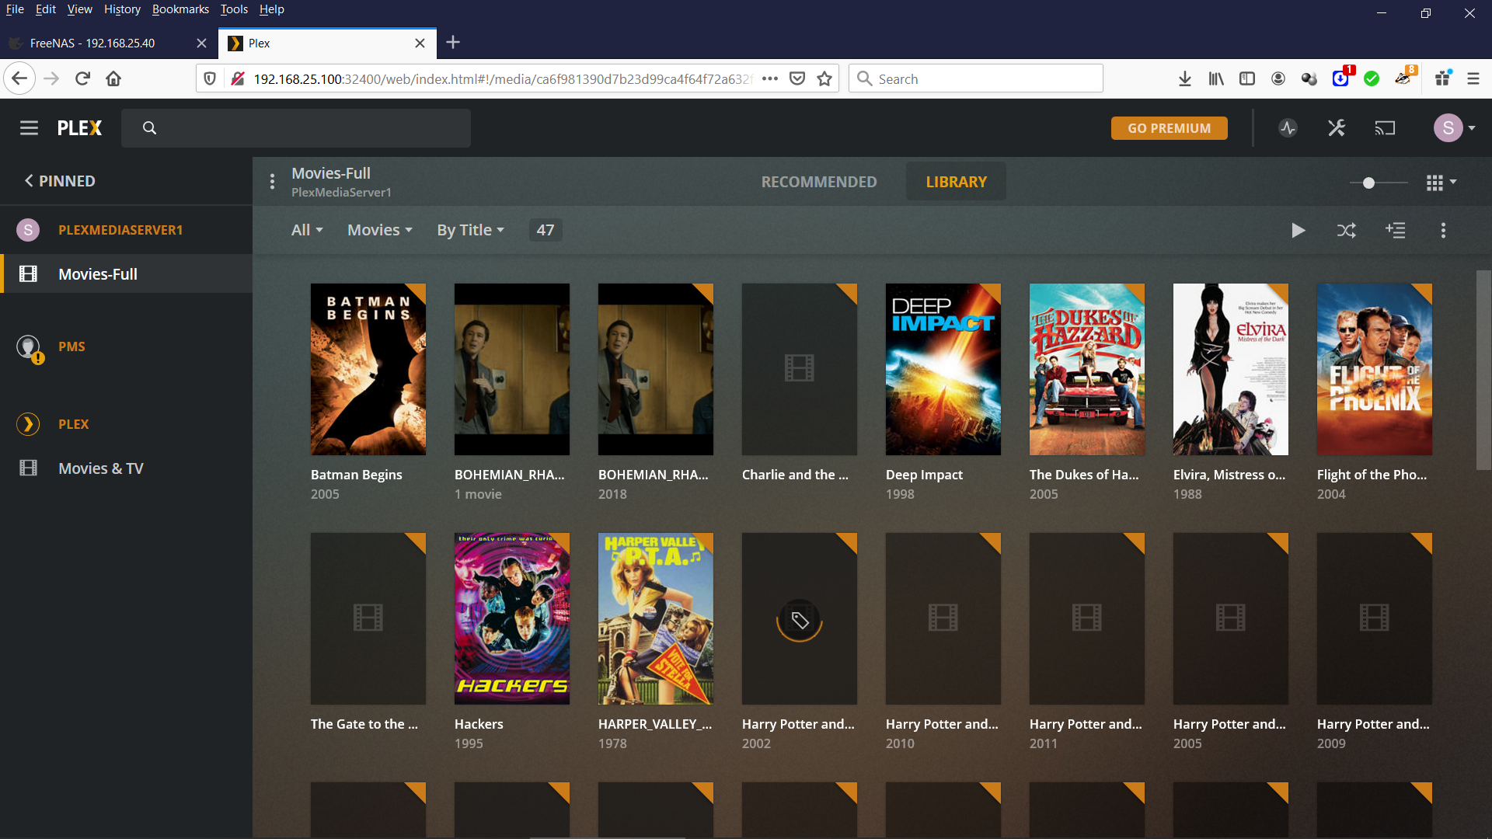Expand the By Title sort dropdown
Screen dimensions: 1492x839
(470, 230)
